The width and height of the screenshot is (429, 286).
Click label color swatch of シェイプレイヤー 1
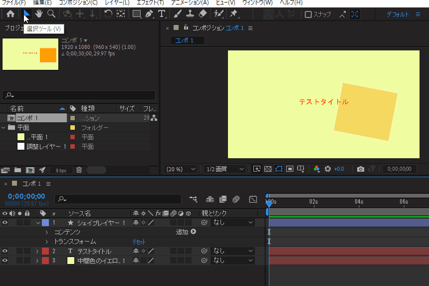click(45, 223)
